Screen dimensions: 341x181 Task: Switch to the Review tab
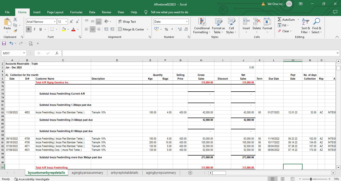[x=106, y=12]
